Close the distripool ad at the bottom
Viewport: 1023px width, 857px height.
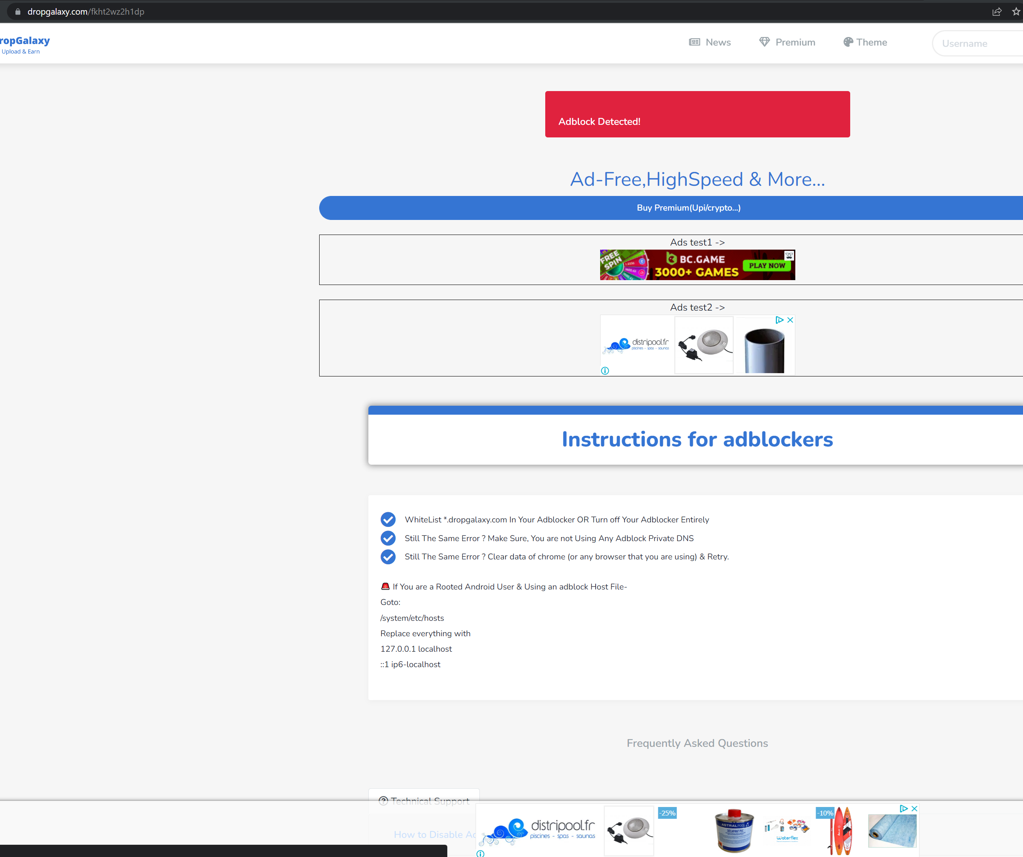coord(914,809)
